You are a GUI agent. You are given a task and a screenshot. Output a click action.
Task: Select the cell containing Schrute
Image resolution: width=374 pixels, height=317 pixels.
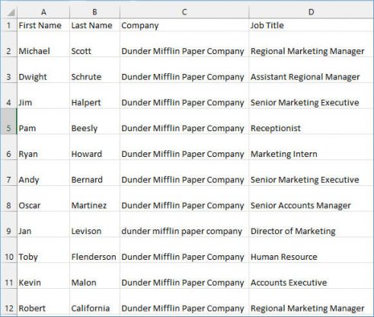coord(94,70)
